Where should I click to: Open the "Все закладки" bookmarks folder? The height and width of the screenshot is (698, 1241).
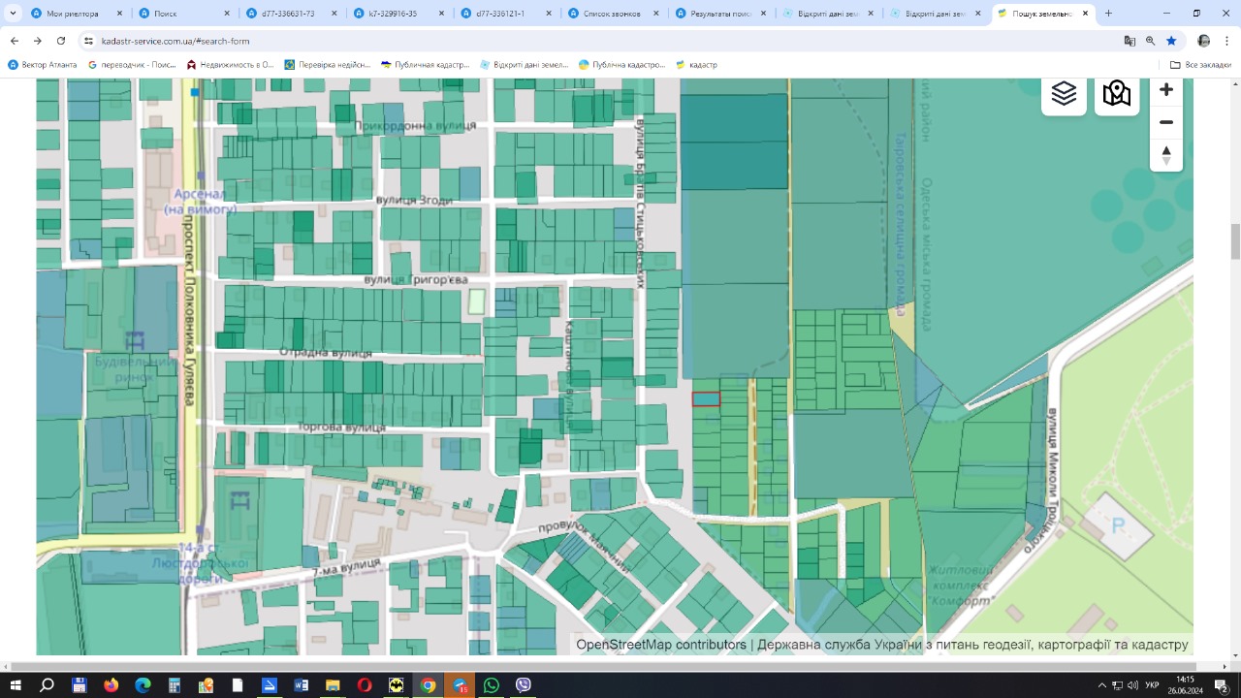click(x=1200, y=65)
